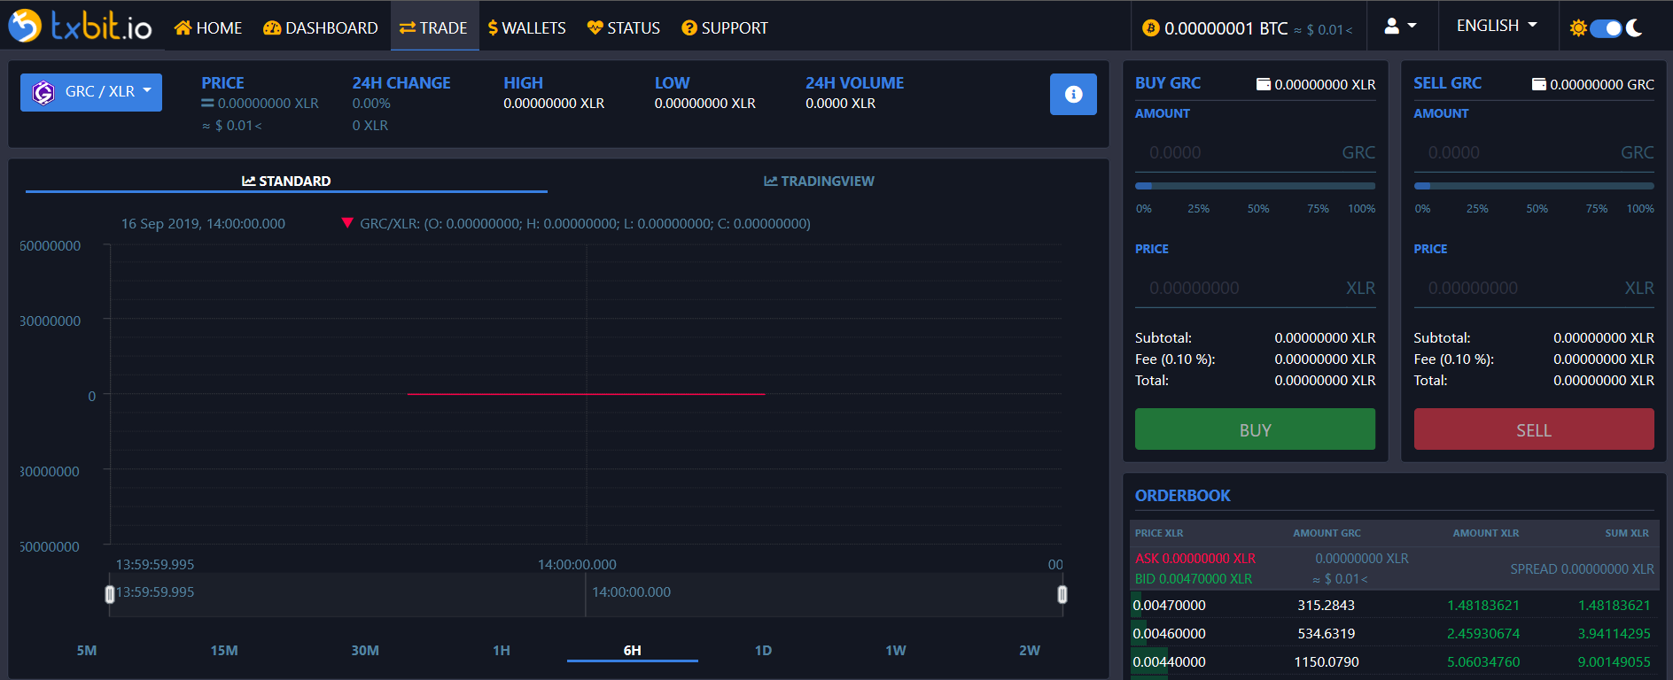The image size is (1673, 680).
Task: Click the red triangle chart legend marker
Action: [347, 223]
